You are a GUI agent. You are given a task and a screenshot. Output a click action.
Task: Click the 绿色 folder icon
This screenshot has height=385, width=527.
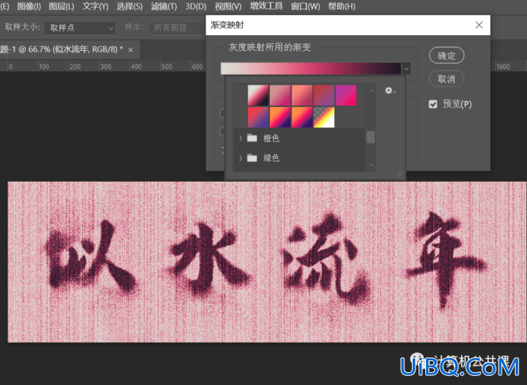(252, 158)
